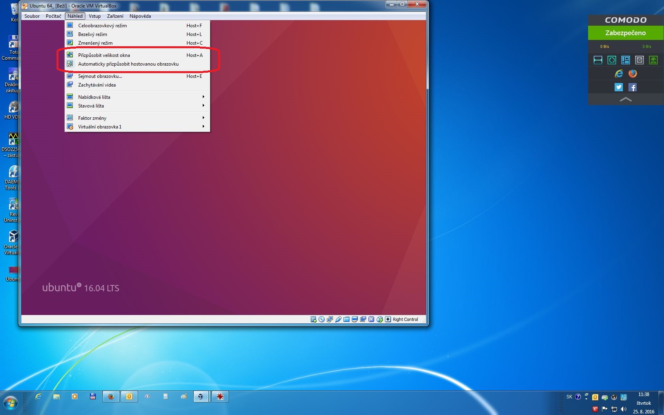Click the optical disc icon in VirtualBox status bar
This screenshot has height=415, width=664.
point(322,319)
